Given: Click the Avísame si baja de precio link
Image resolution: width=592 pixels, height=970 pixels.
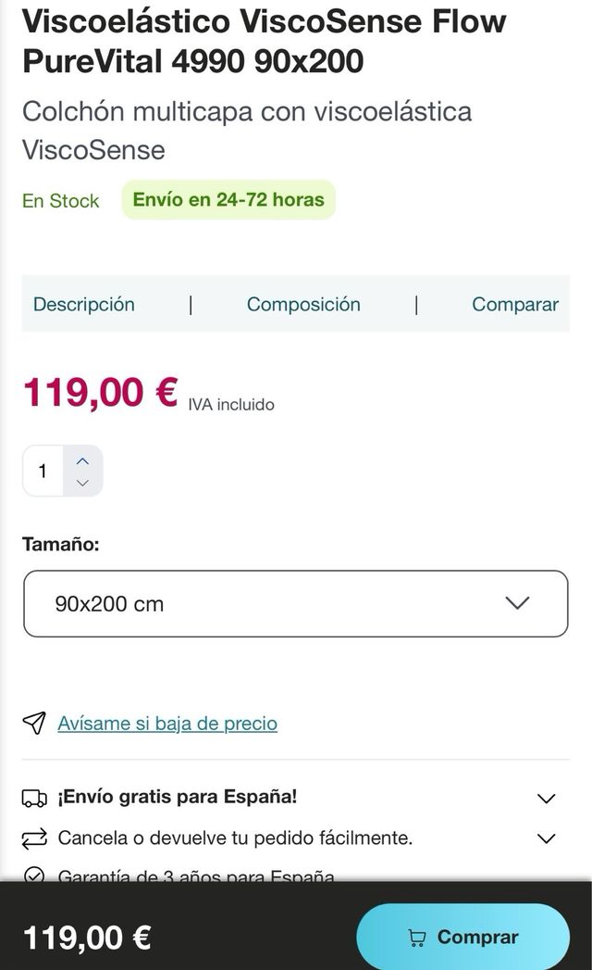Looking at the screenshot, I should click(166, 724).
